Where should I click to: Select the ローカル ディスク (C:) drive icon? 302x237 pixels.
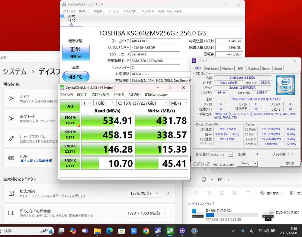198,214
